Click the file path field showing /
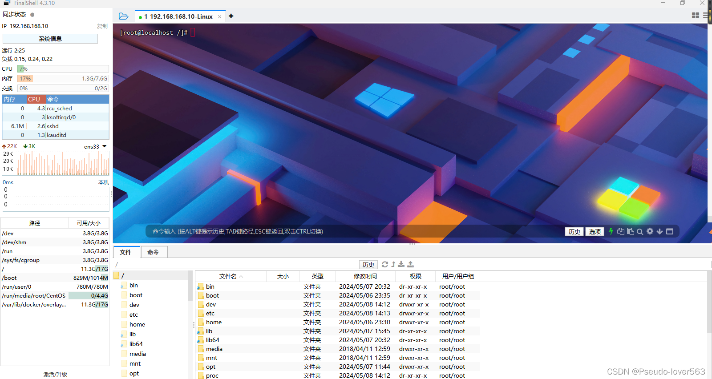Viewport: 712px width, 379px height. point(236,265)
